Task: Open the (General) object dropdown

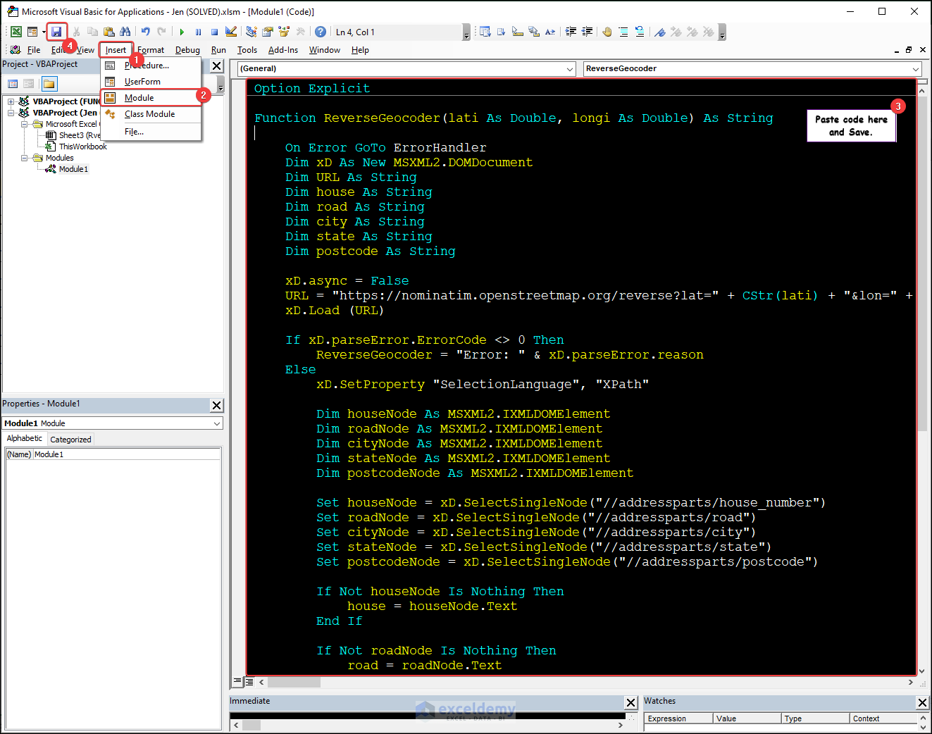Action: pos(570,69)
